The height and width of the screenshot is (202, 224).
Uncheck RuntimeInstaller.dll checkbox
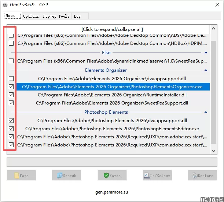(11, 95)
